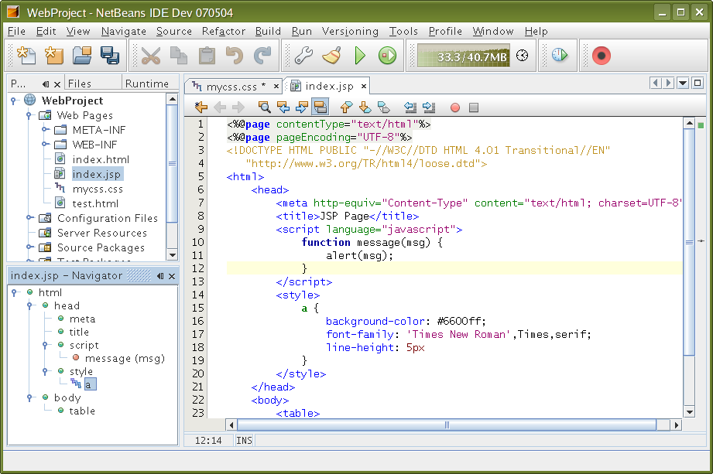Open the File menu

[x=16, y=31]
